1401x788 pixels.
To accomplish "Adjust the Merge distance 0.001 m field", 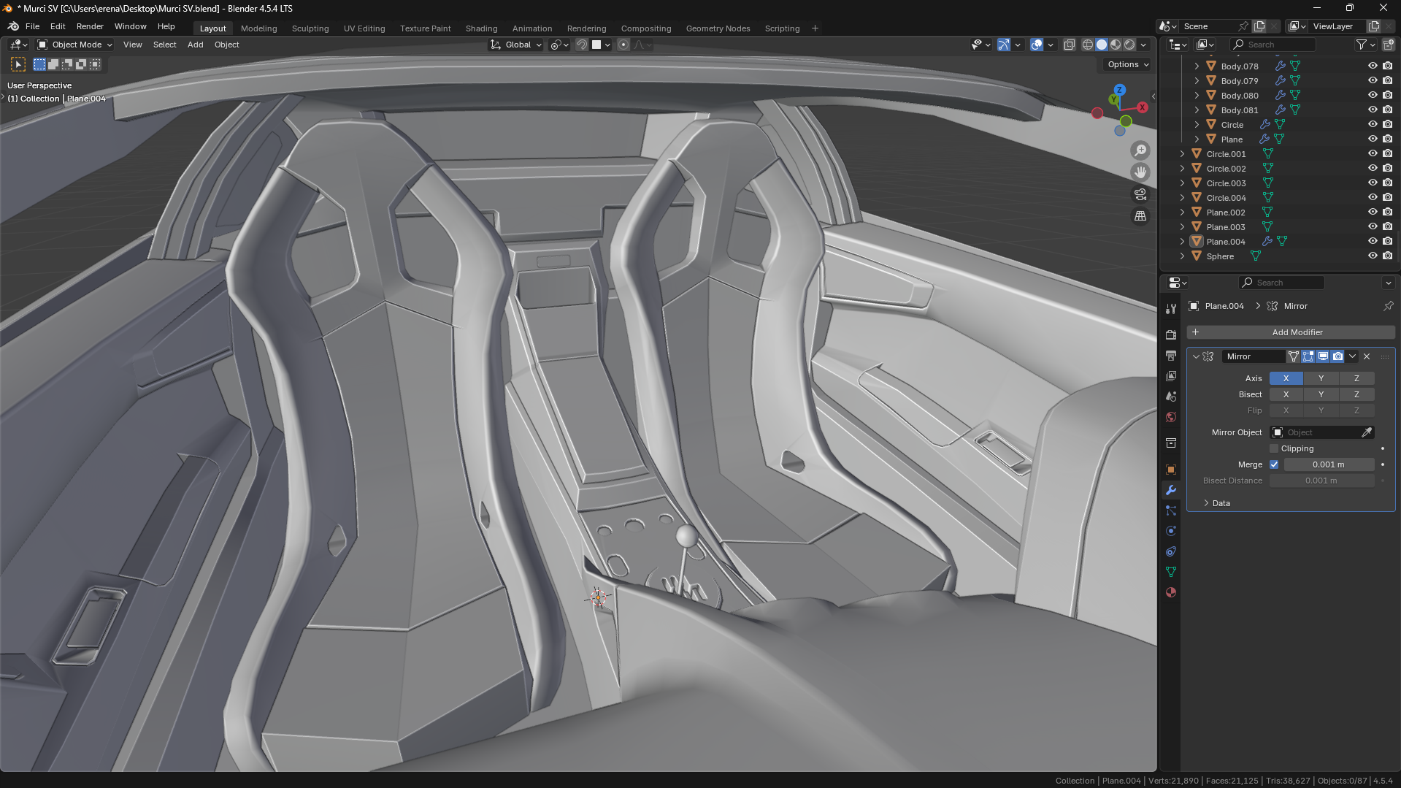I will 1329,464.
